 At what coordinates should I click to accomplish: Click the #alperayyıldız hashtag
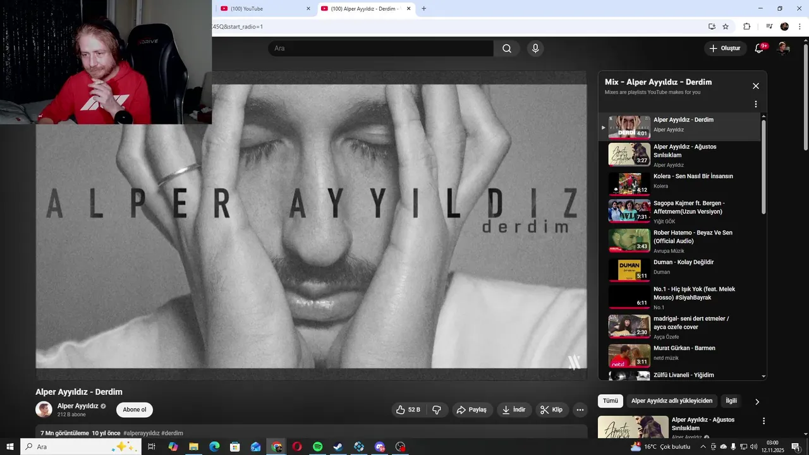141,433
